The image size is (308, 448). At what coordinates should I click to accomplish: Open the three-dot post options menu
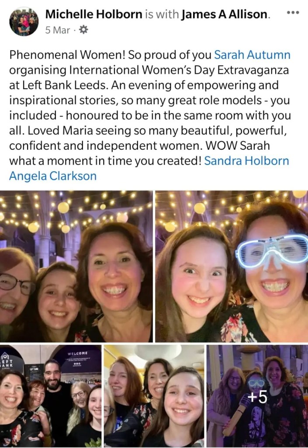pyautogui.click(x=293, y=13)
